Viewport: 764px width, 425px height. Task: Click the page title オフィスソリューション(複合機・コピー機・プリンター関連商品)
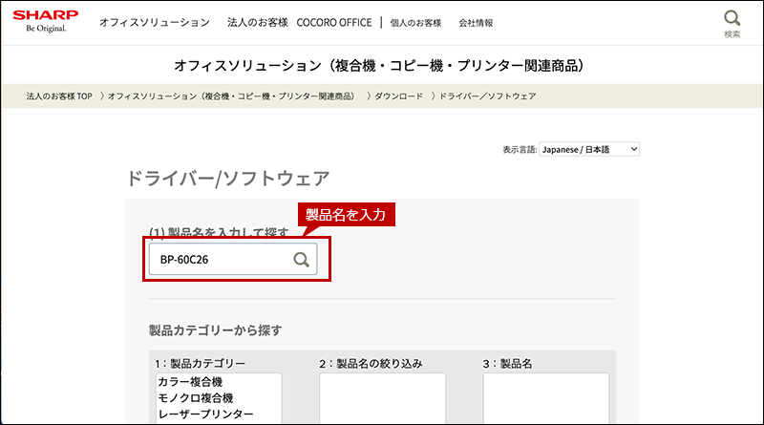379,65
